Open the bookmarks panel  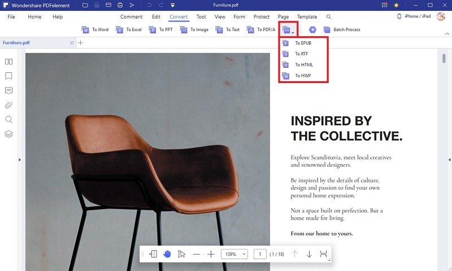pyautogui.click(x=8, y=76)
